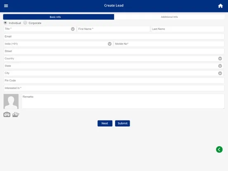228x171 pixels.
Task: Click the profile photo placeholder
Action: [11, 101]
